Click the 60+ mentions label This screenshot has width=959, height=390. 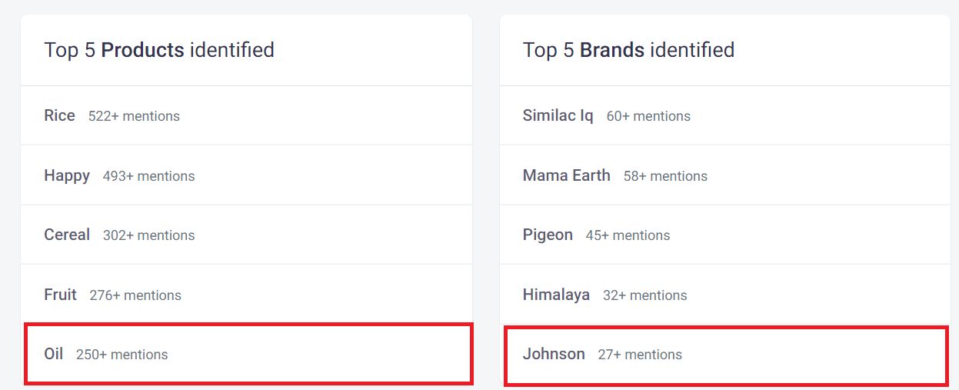point(648,116)
